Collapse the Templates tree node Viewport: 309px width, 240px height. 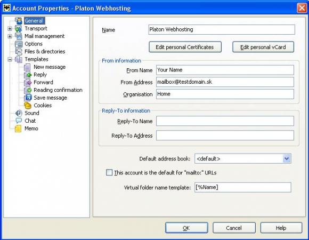(x=10, y=59)
